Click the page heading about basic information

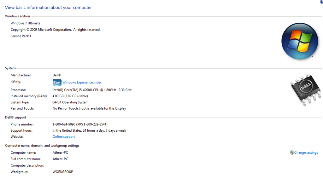[48, 8]
